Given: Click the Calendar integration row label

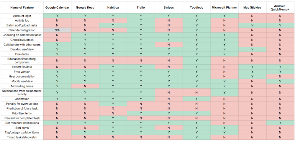Looking at the screenshot, I should pos(22,30).
